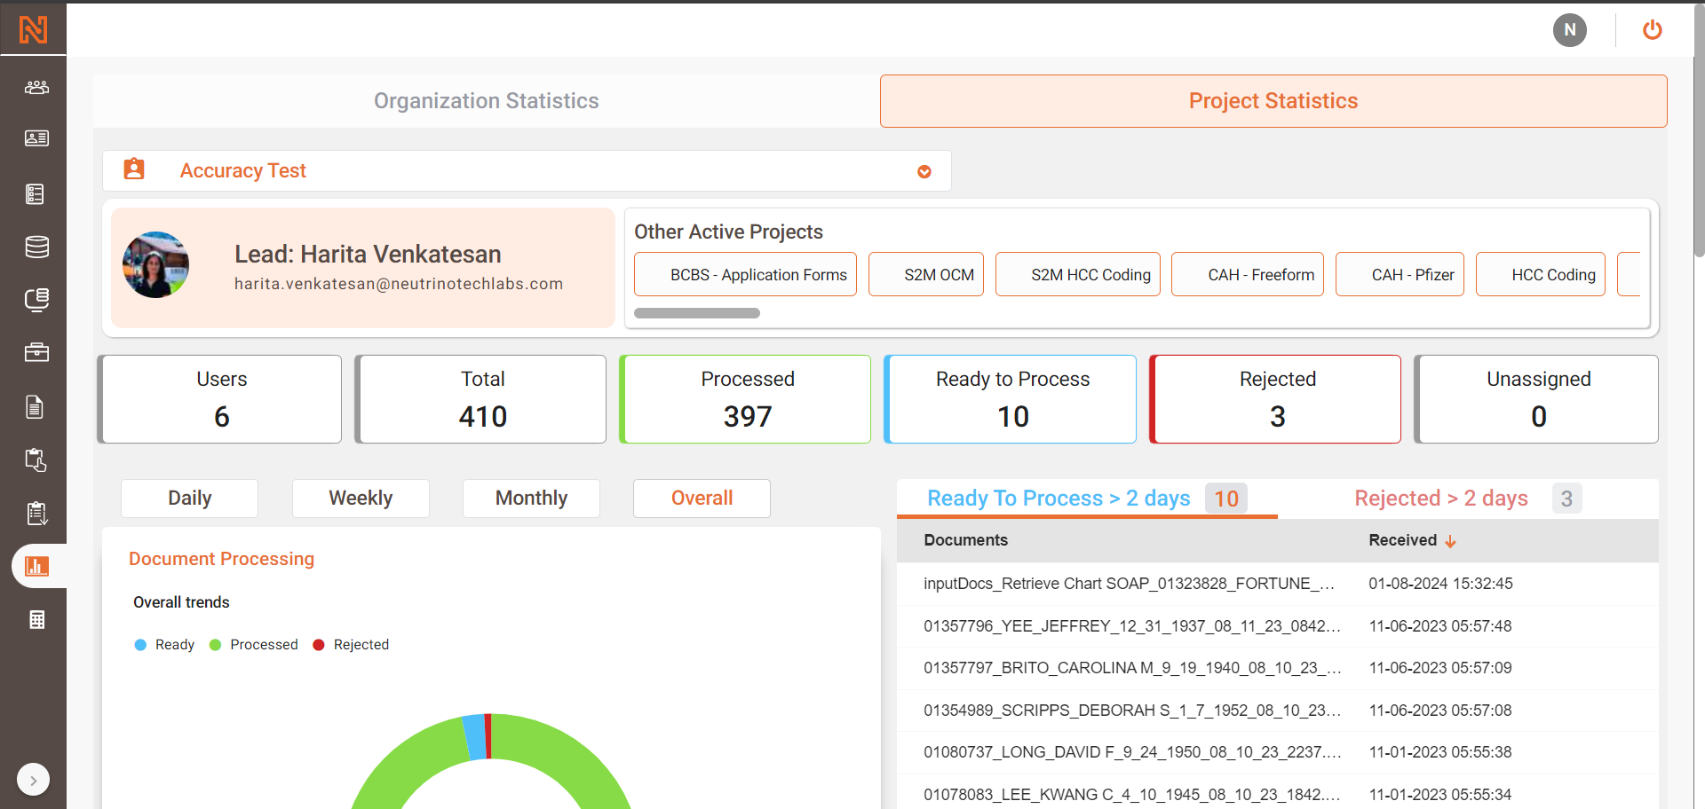Screen dimensions: 1705x809
Task: Click the Processed 397 card
Action: point(745,399)
